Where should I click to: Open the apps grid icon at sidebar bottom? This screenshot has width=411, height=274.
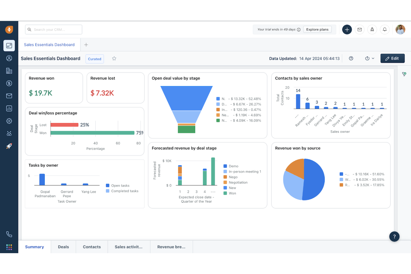click(9, 247)
